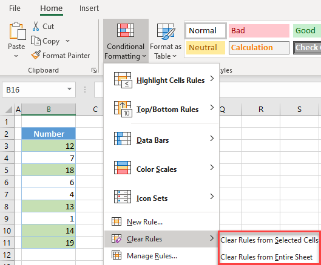321x265 pixels.
Task: Click the Number header cell
Action: coord(49,134)
